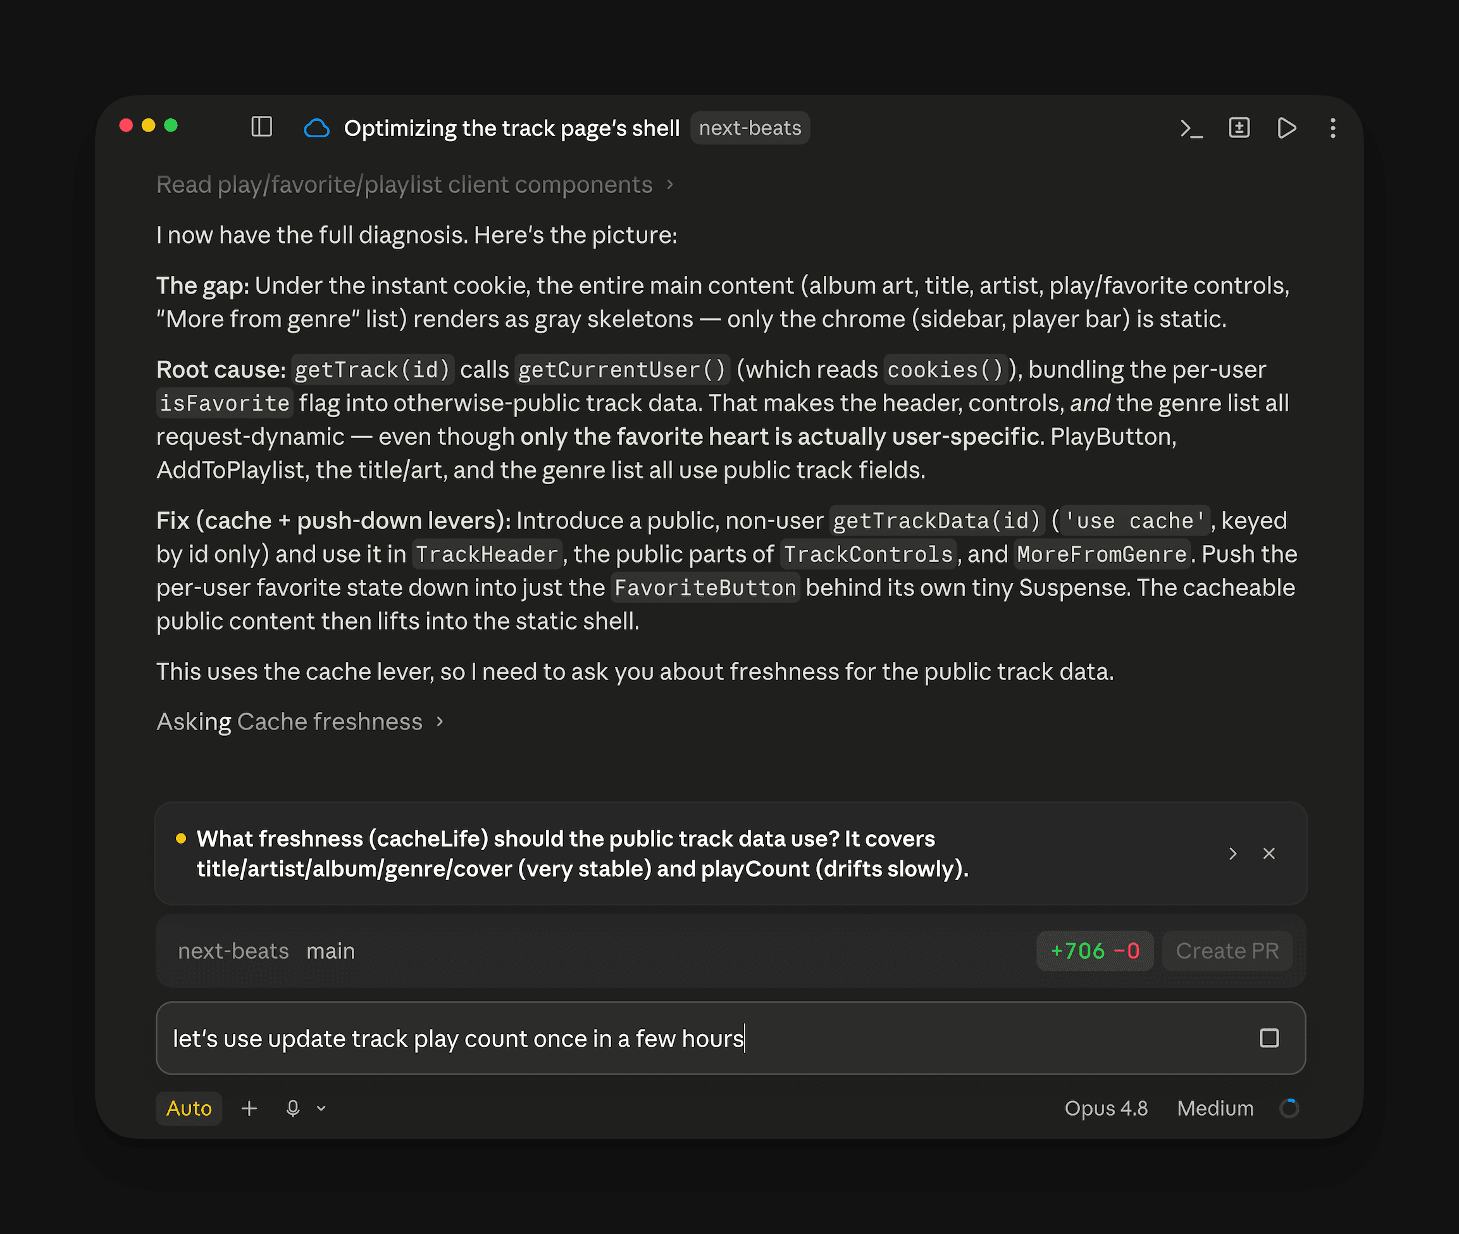Go to next question with the chevron
The height and width of the screenshot is (1234, 1459).
(1232, 854)
